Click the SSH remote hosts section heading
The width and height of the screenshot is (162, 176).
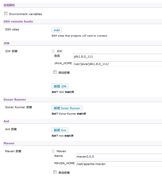click(x=18, y=21)
